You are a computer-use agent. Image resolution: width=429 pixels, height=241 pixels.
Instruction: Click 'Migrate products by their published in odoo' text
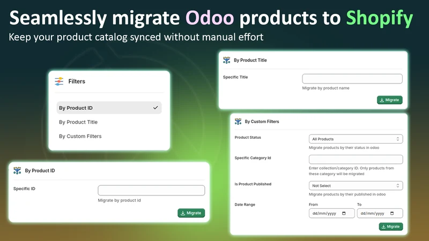(x=347, y=194)
